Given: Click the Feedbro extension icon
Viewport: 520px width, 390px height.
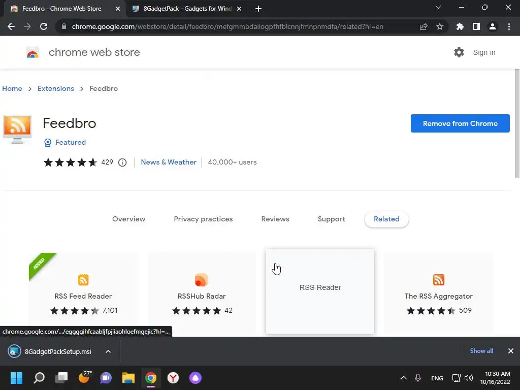Looking at the screenshot, I should click(x=17, y=129).
